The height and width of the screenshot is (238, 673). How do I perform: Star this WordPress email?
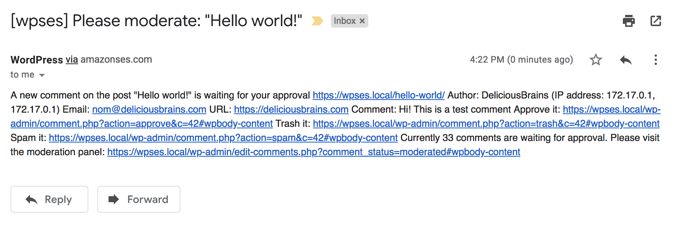(596, 60)
